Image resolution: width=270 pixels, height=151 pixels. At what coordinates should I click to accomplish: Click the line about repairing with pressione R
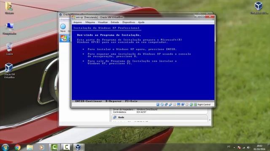(x=139, y=55)
